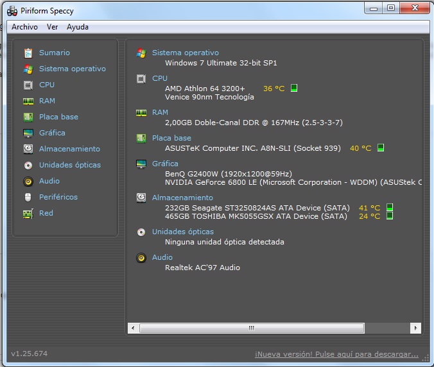Click the Seagate drive temperature indicator
Viewport: 434px width, 367px height.
point(390,207)
